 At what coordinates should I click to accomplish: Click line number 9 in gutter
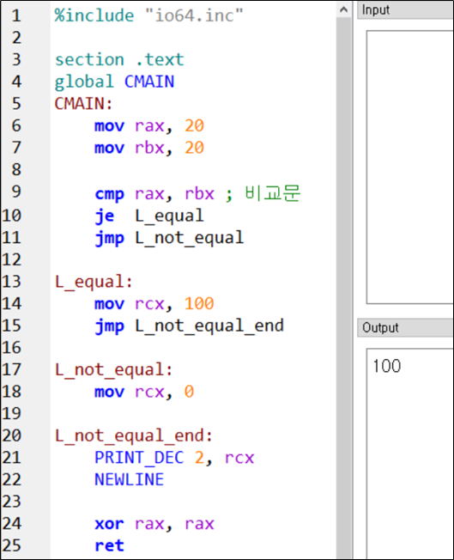[x=16, y=192]
